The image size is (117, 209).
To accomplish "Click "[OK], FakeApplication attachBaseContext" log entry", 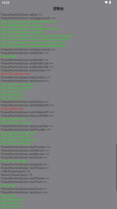I will coord(29,22).
